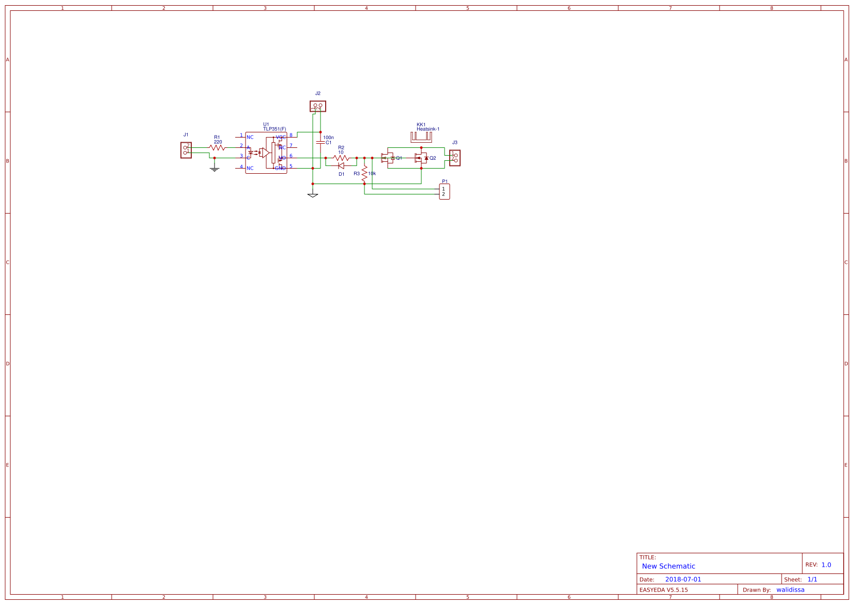
Task: Click the walidissa author name
Action: pos(791,589)
